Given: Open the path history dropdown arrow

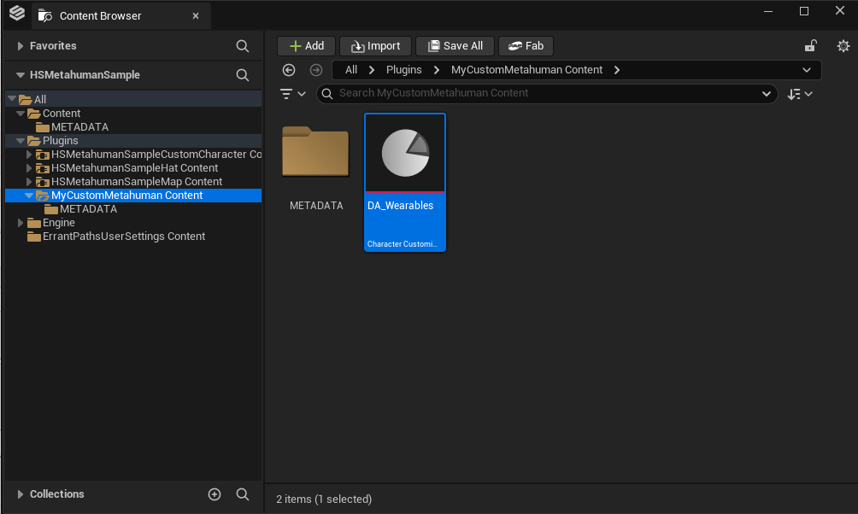Looking at the screenshot, I should [807, 70].
